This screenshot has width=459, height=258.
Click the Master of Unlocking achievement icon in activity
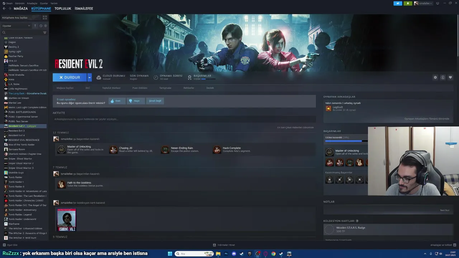point(61,149)
